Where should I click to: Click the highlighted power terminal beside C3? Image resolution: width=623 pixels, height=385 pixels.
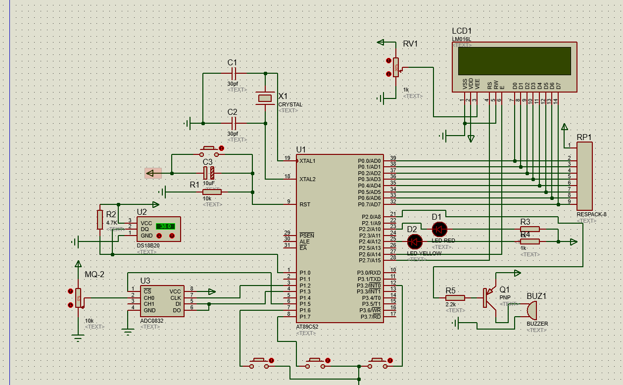[153, 173]
